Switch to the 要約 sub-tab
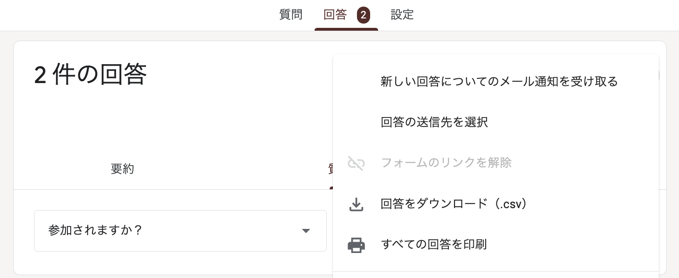This screenshot has width=679, height=278. (x=122, y=169)
